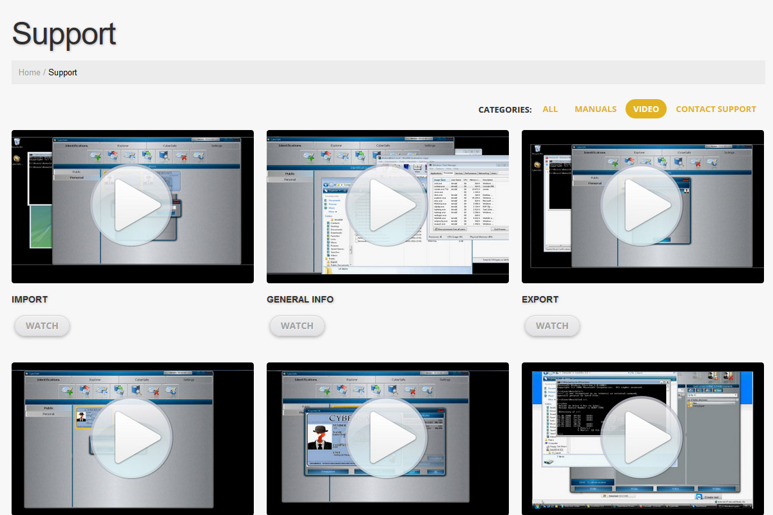773x515 pixels.
Task: Click the Support breadcrumb item
Action: pyautogui.click(x=62, y=73)
